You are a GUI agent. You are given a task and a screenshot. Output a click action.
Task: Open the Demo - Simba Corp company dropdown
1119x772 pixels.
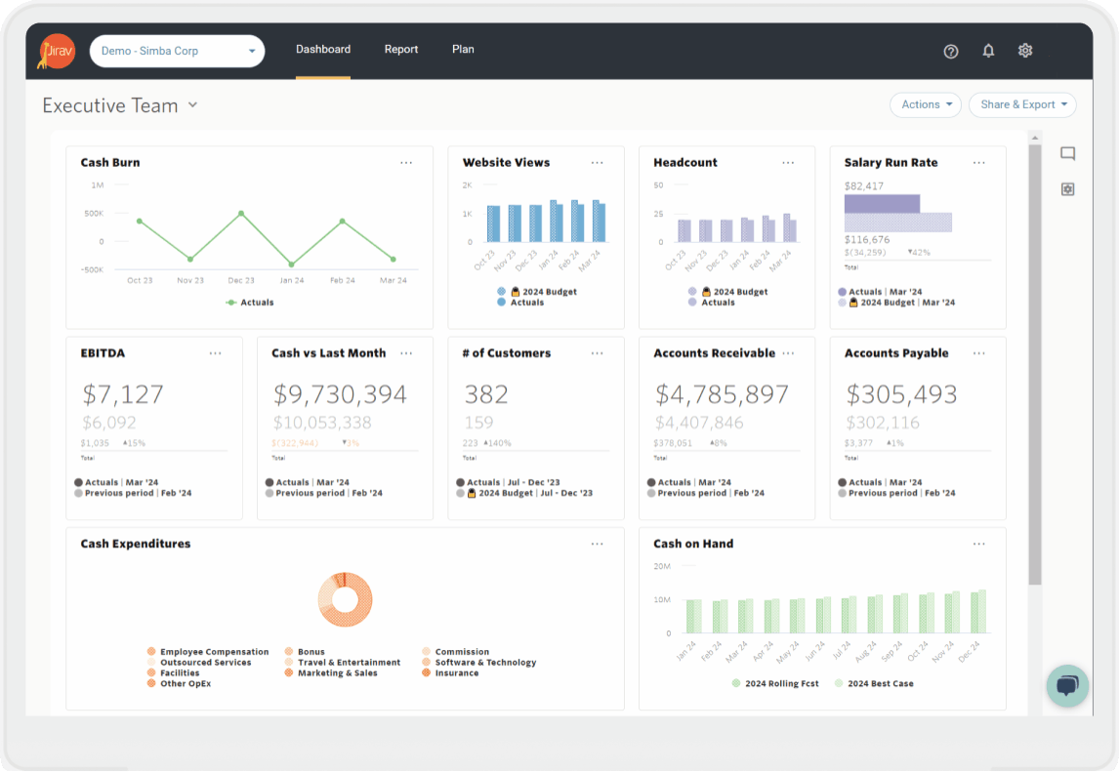coord(177,51)
